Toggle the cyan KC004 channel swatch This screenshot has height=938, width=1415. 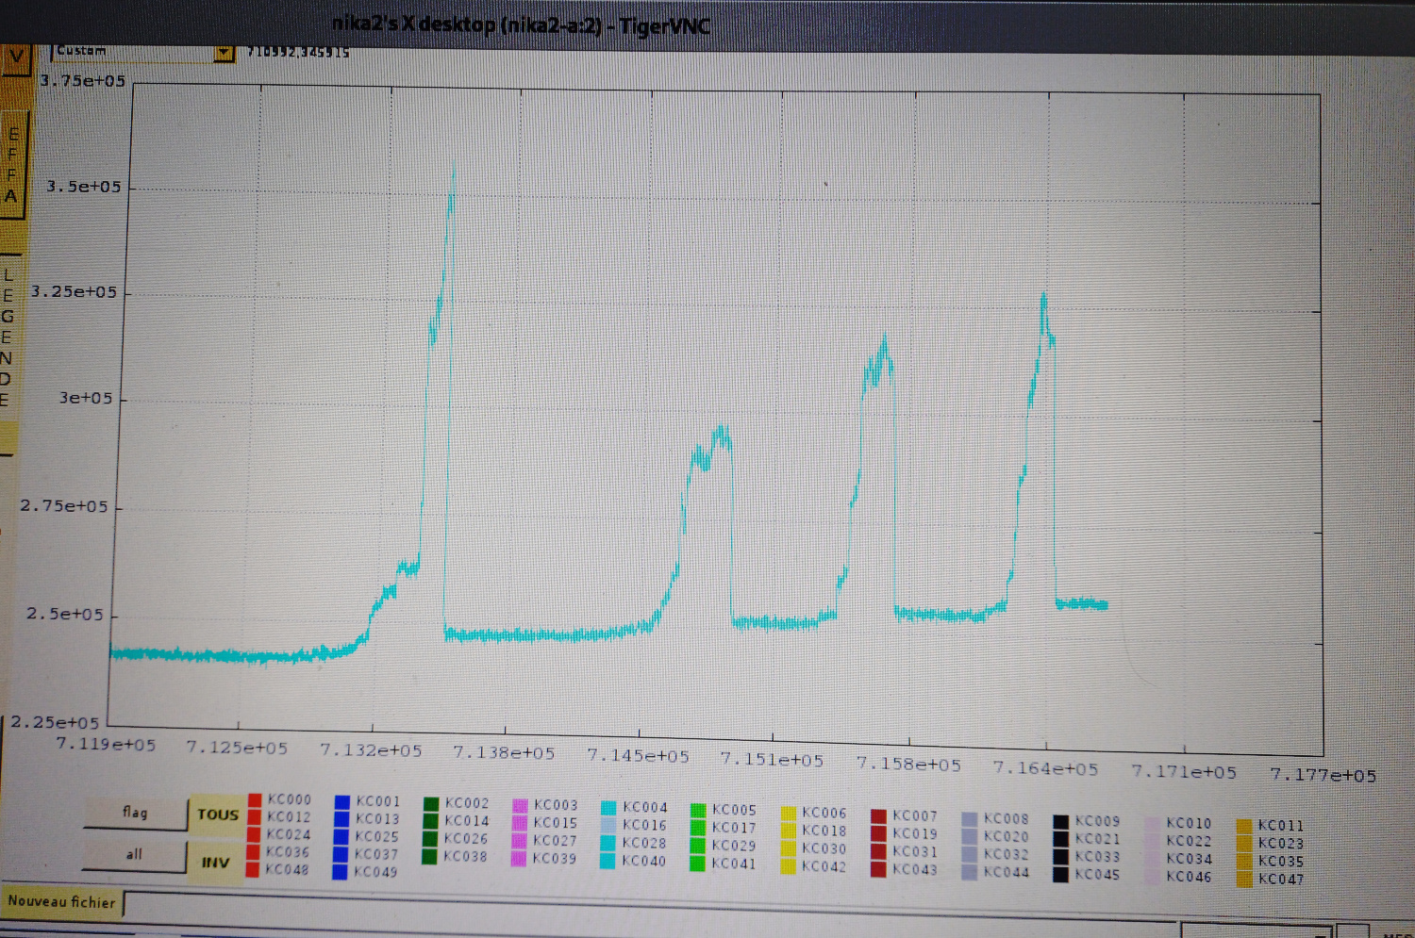[608, 808]
